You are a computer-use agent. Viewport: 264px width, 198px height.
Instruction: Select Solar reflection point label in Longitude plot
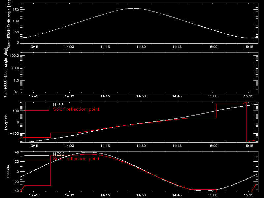click(76, 109)
